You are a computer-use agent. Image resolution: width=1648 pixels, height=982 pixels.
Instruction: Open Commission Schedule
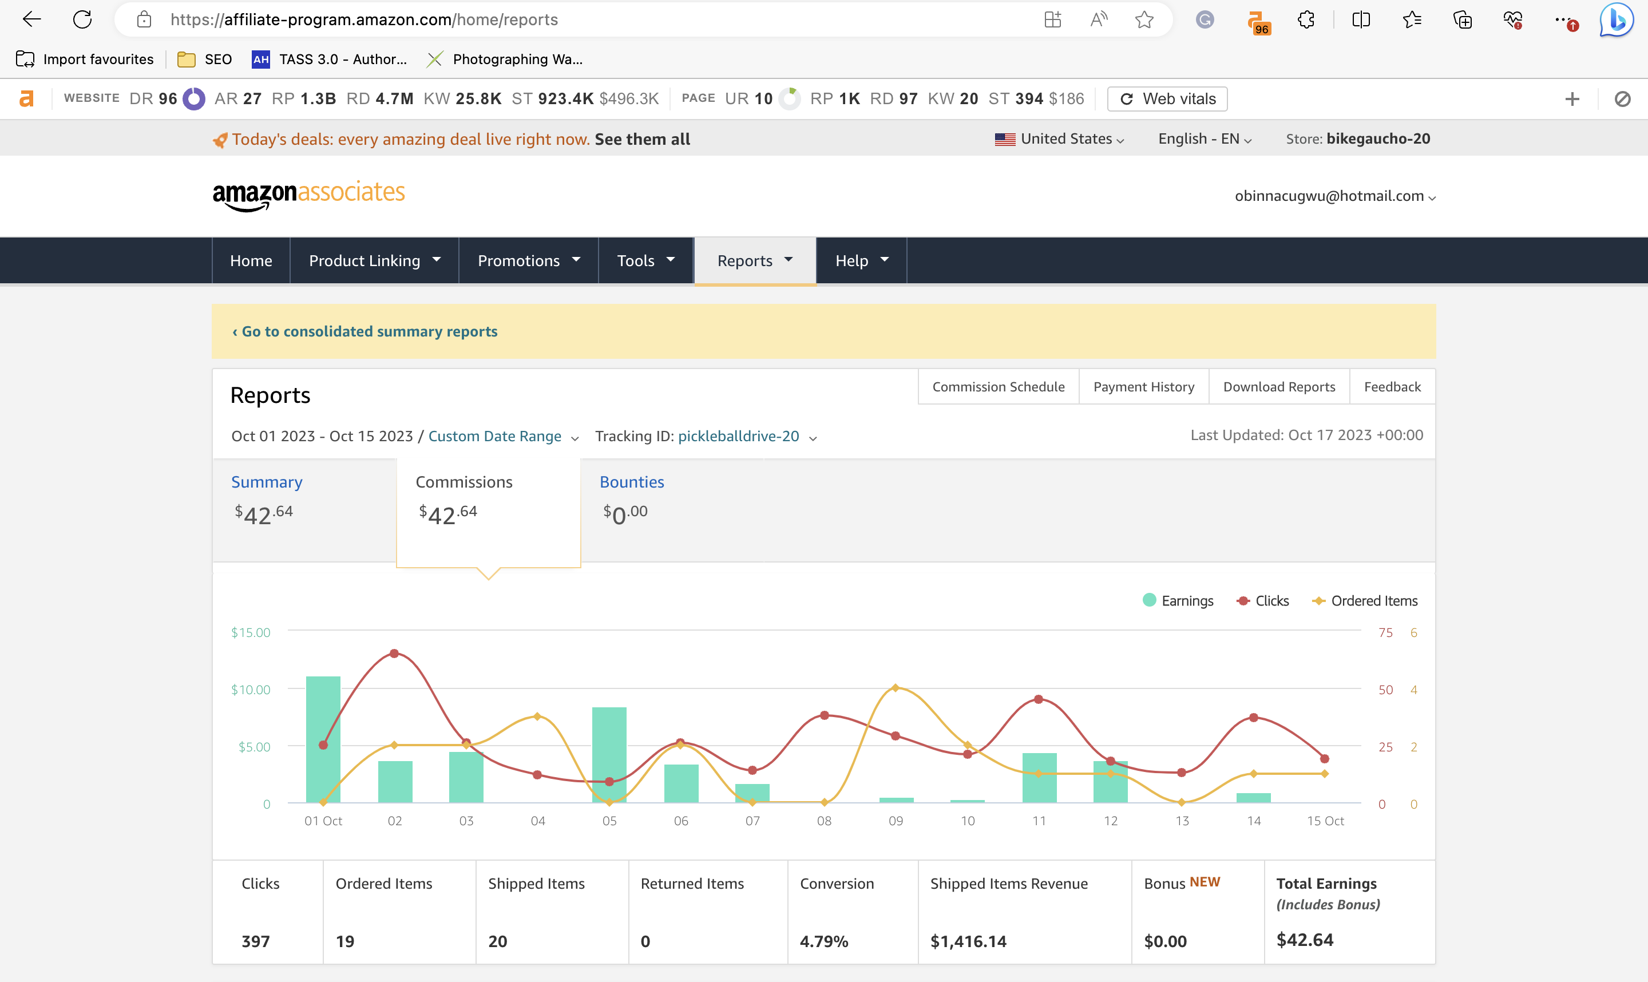coord(999,386)
